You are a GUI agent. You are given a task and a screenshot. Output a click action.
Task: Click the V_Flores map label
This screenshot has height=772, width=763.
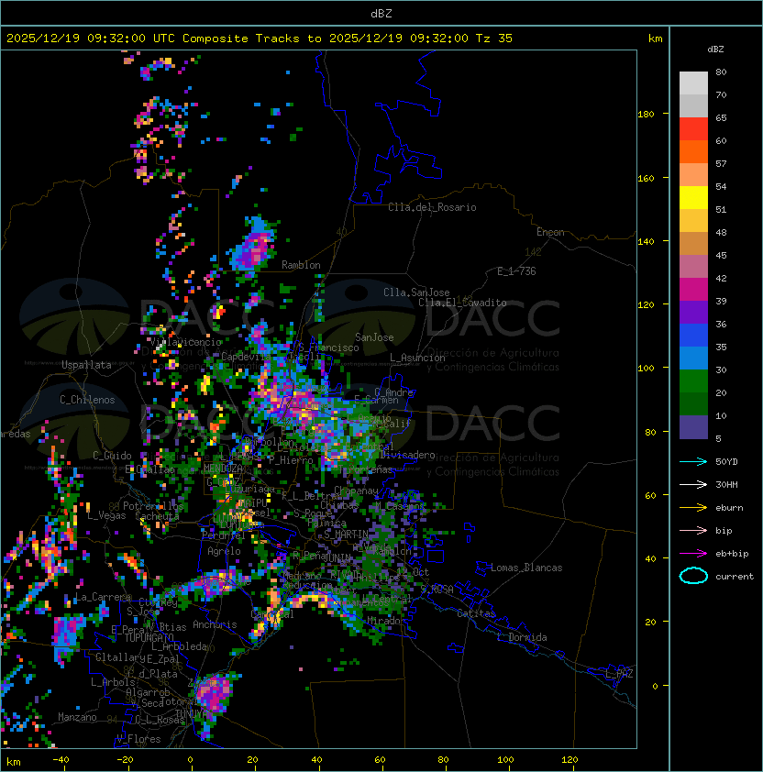[138, 739]
